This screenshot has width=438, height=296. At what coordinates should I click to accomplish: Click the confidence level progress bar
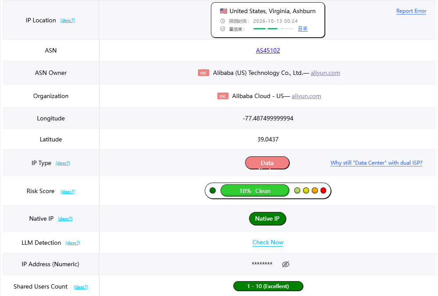[x=273, y=29]
